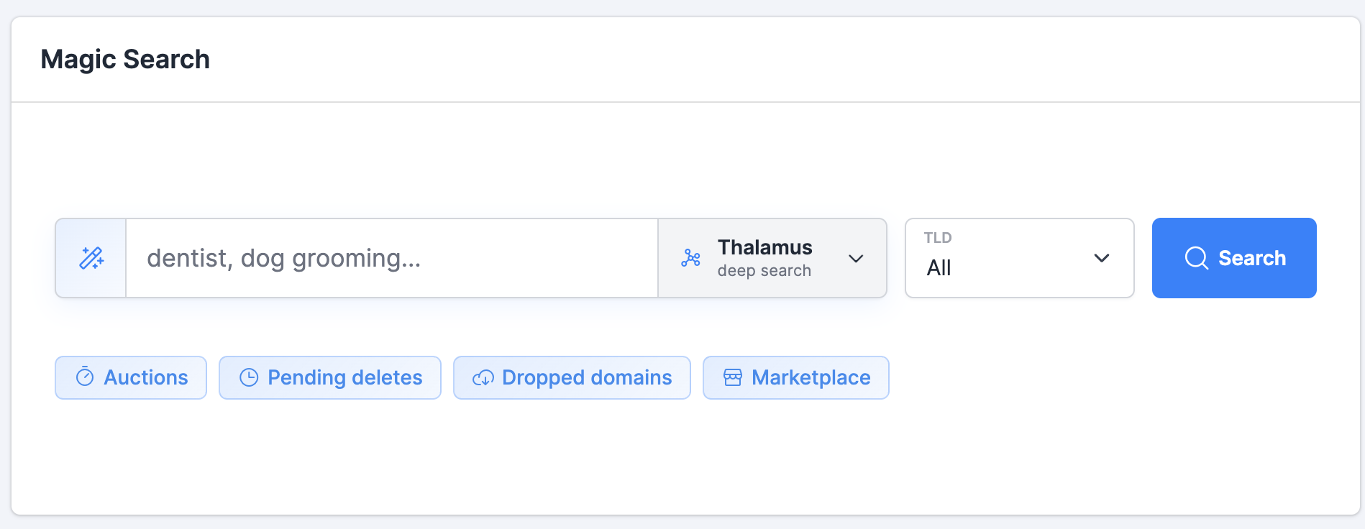
Task: Click the Dropped domains cloud icon
Action: coord(483,377)
